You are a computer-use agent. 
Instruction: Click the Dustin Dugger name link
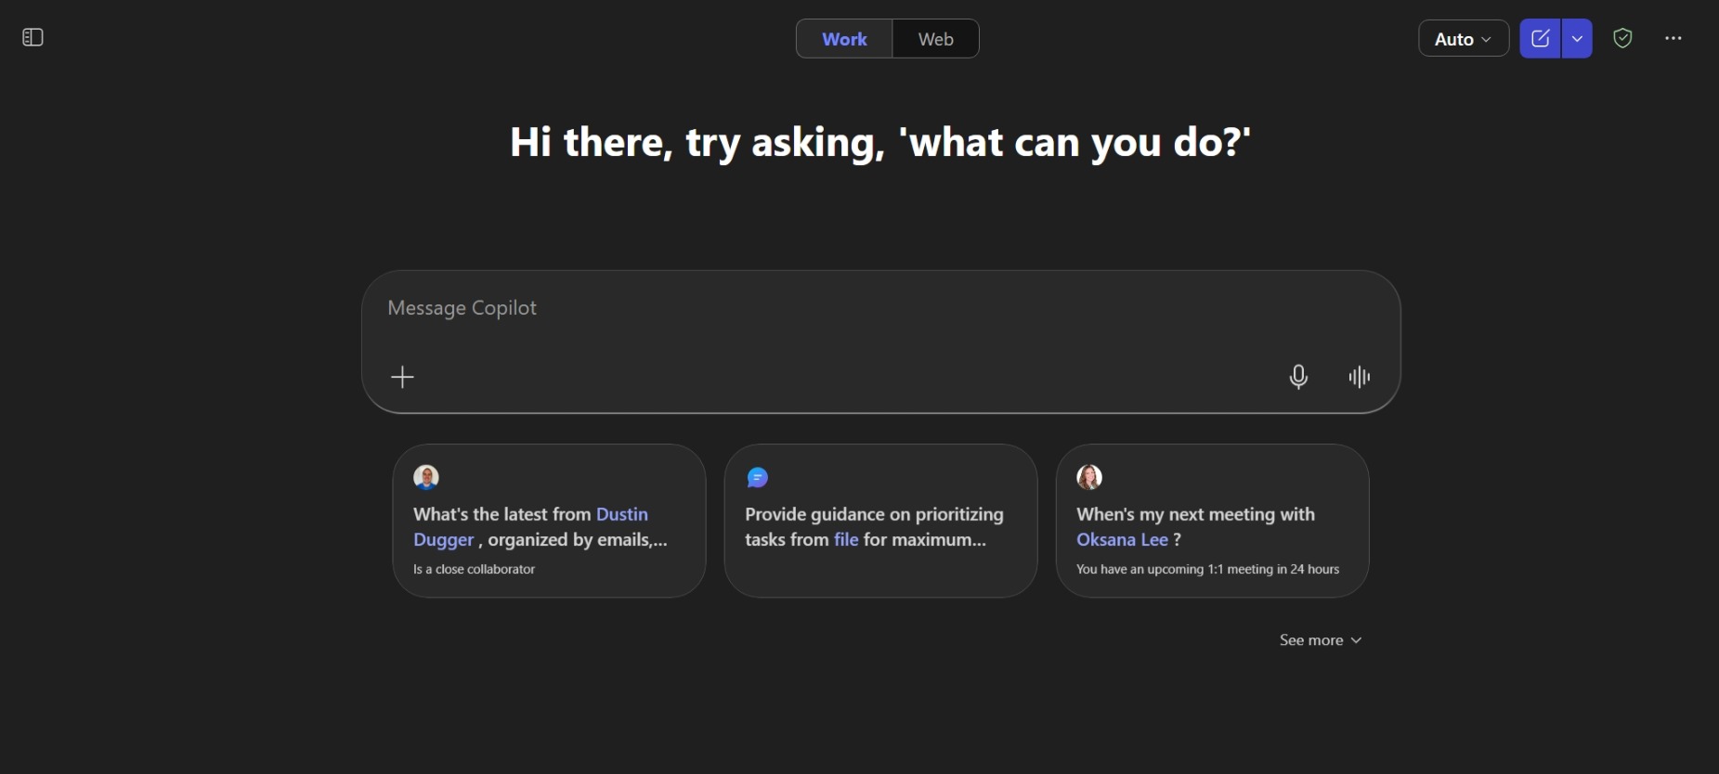[x=531, y=526]
